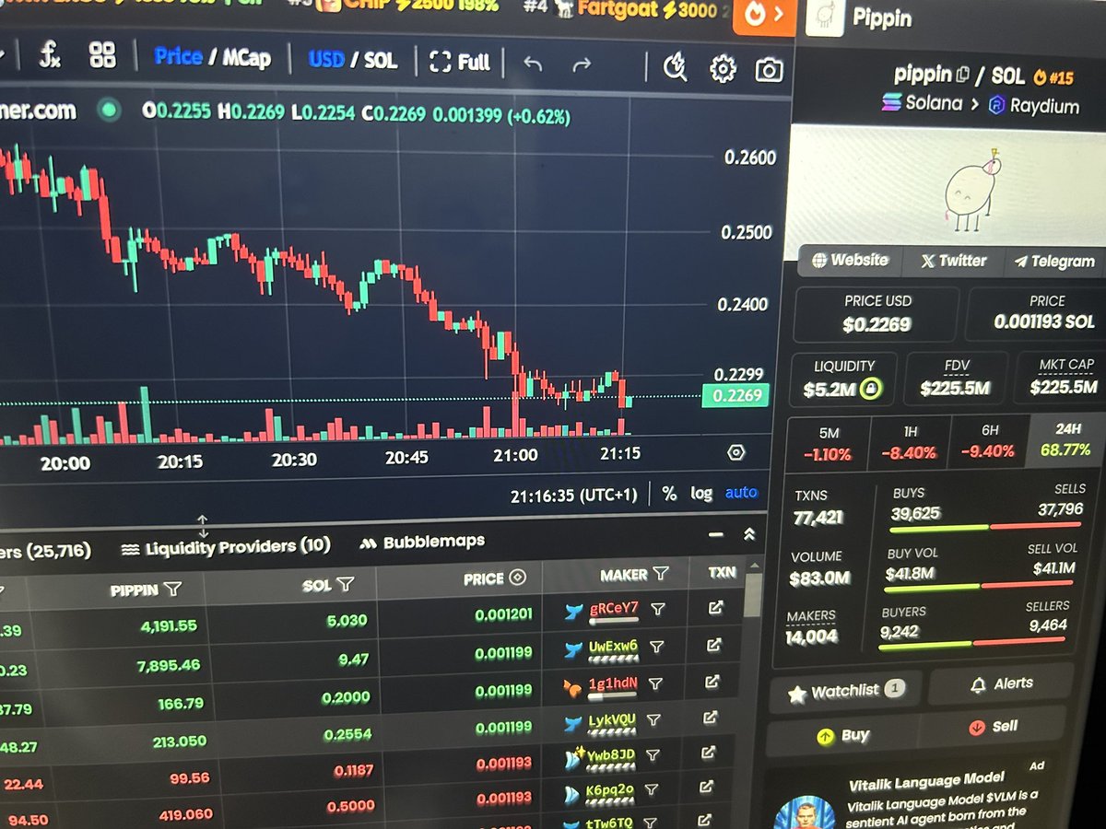Open chart settings gear
Image resolution: width=1106 pixels, height=829 pixels.
(723, 68)
